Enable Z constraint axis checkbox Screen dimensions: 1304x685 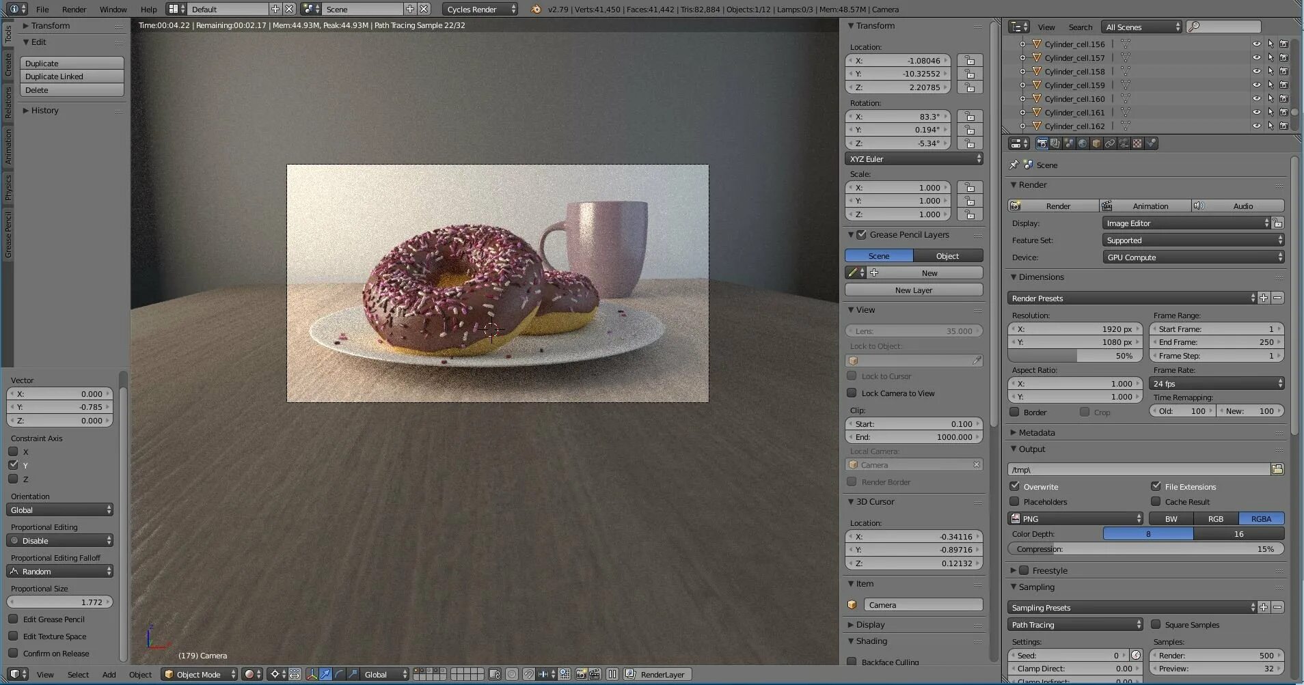[13, 479]
